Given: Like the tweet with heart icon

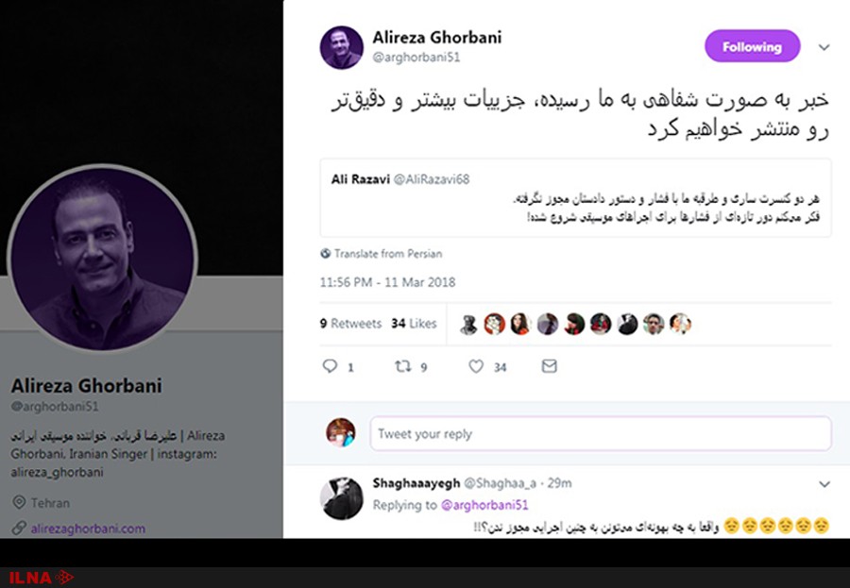Looking at the screenshot, I should pyautogui.click(x=476, y=367).
